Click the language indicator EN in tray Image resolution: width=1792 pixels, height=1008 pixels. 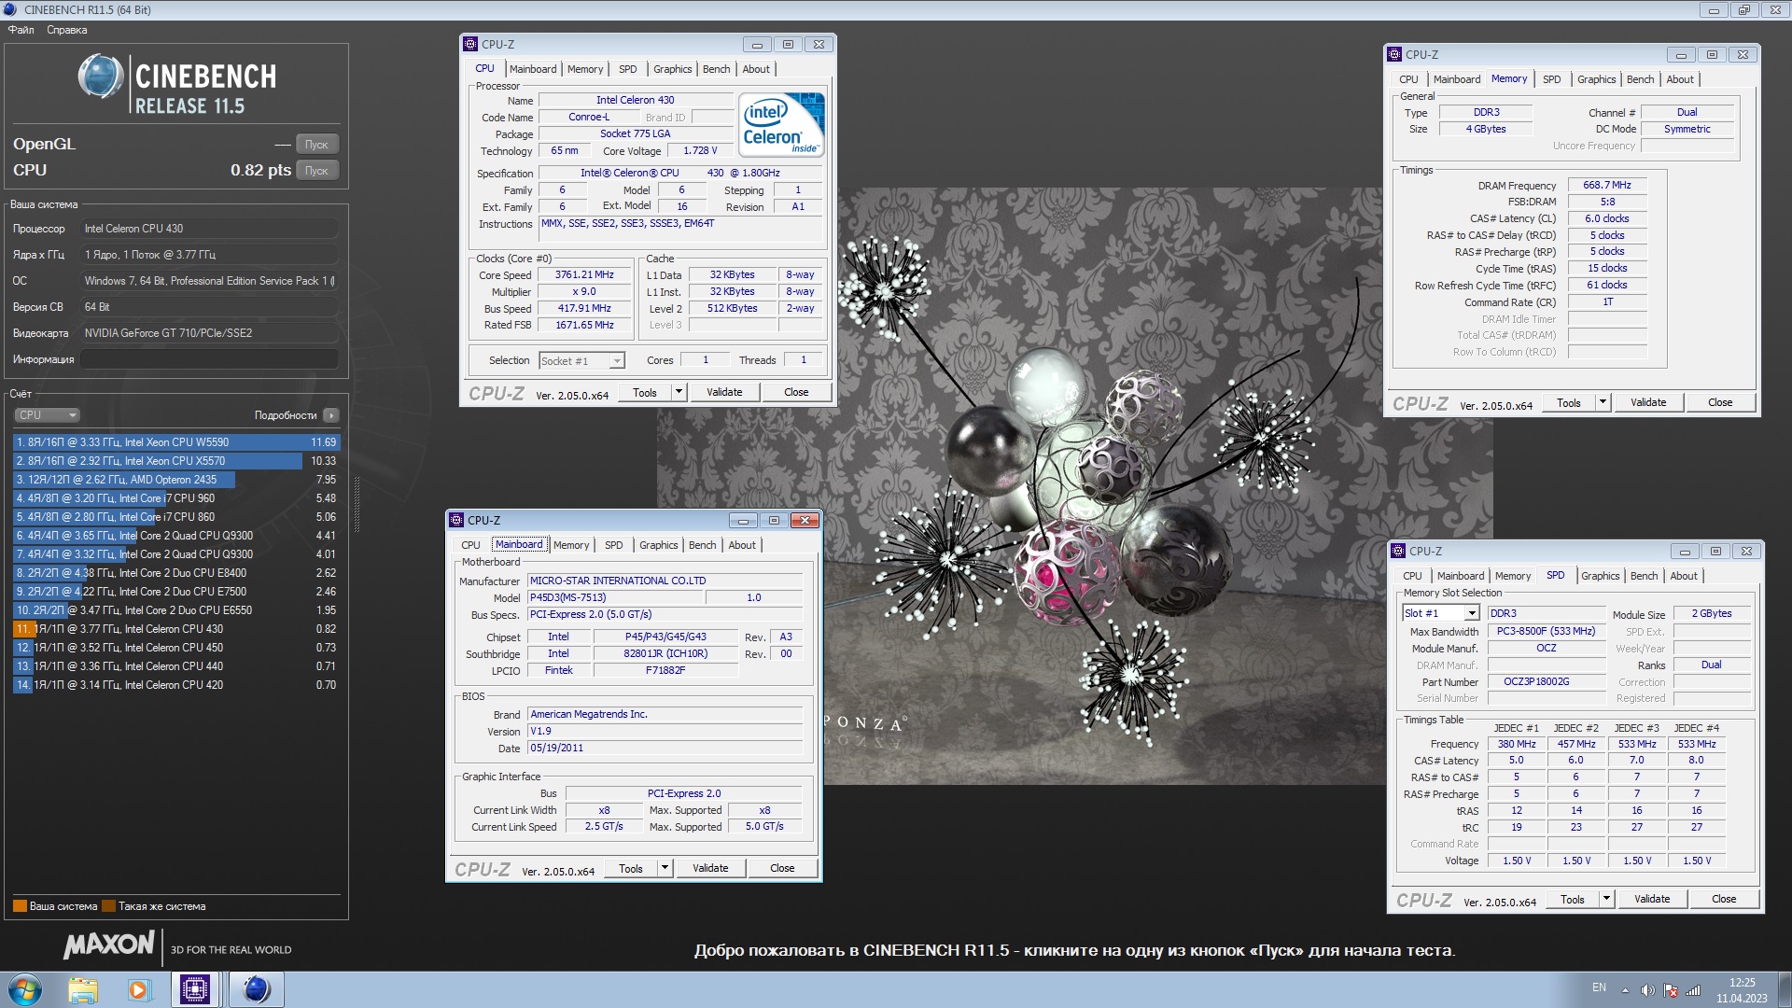1599,987
